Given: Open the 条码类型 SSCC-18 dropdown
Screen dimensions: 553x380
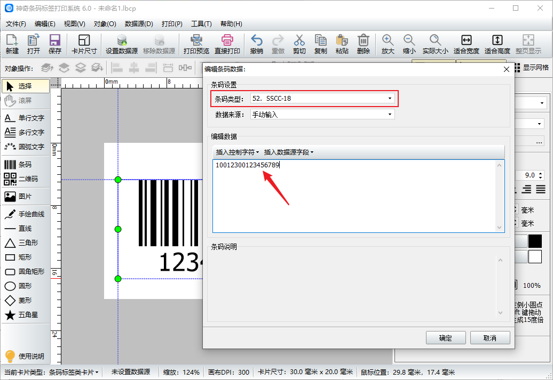Looking at the screenshot, I should point(322,99).
